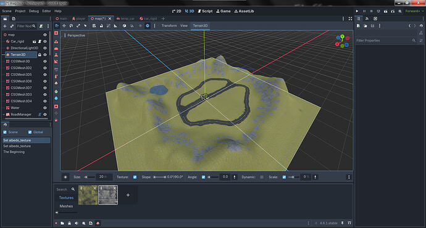Viewport: 426px width, 228px height.
Task: Toggle the Texture checkbox in brush settings
Action: click(135, 177)
